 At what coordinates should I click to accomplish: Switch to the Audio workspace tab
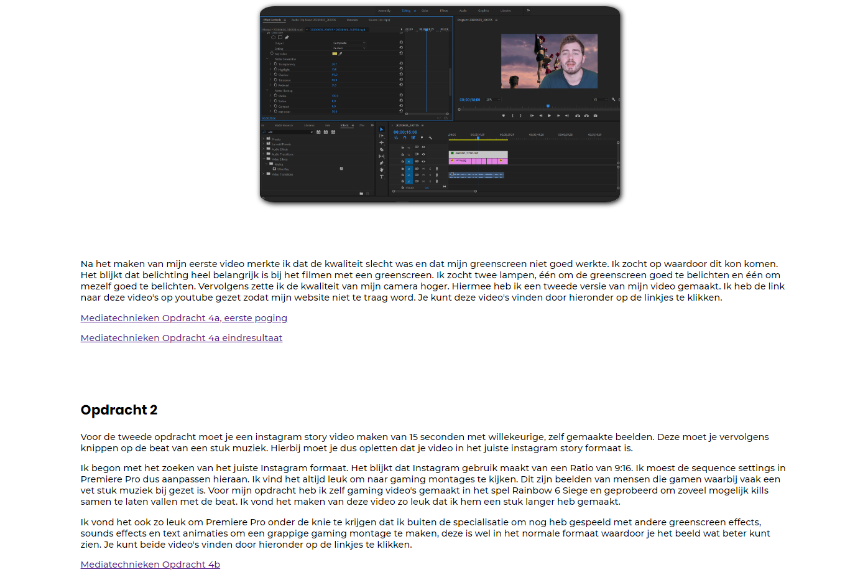pyautogui.click(x=463, y=11)
